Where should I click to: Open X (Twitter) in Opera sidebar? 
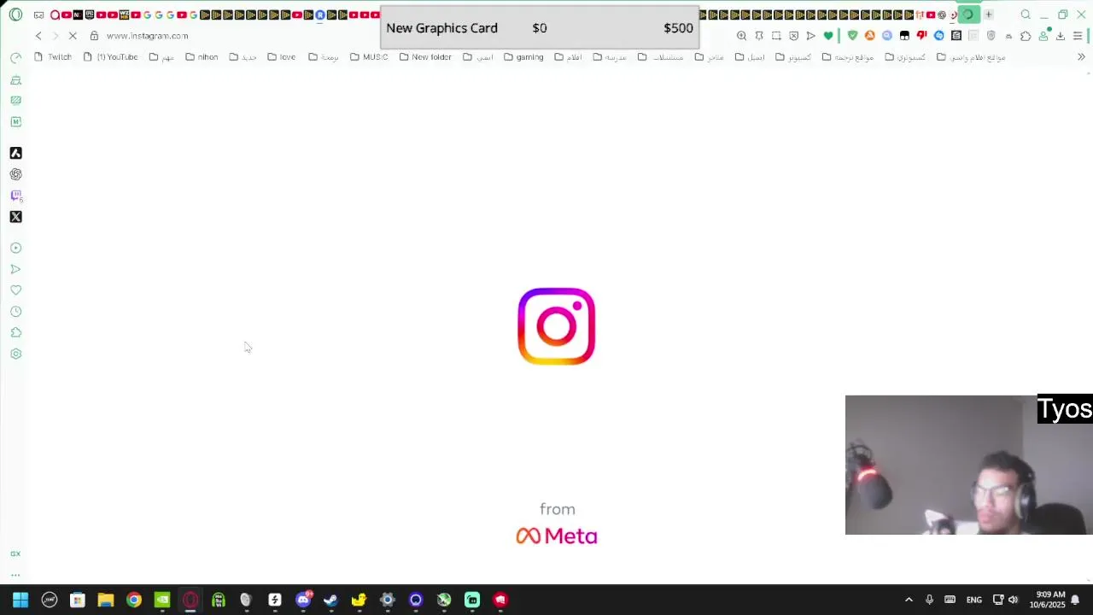(x=15, y=217)
